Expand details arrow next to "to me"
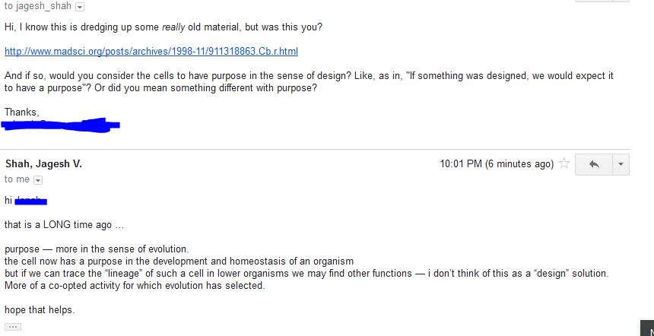Viewport: 654px width, 336px height. (x=38, y=180)
